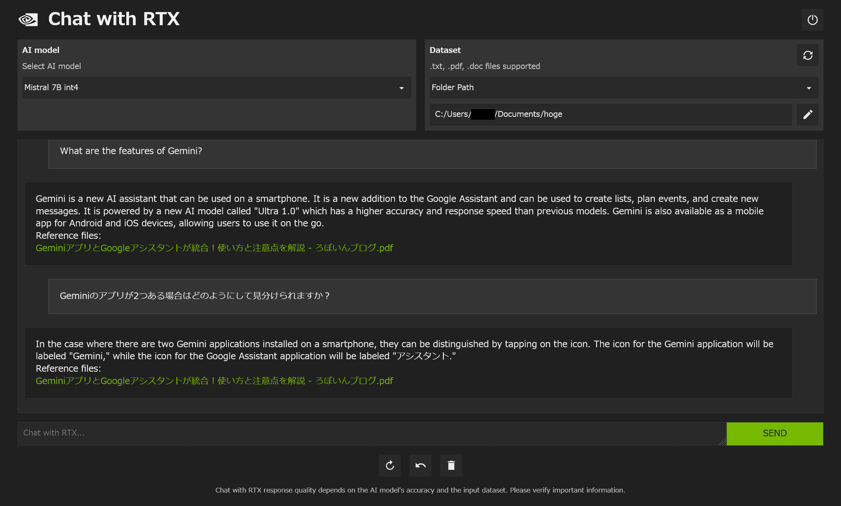Refresh the dataset with the sync icon
The image size is (841, 506).
pos(807,55)
